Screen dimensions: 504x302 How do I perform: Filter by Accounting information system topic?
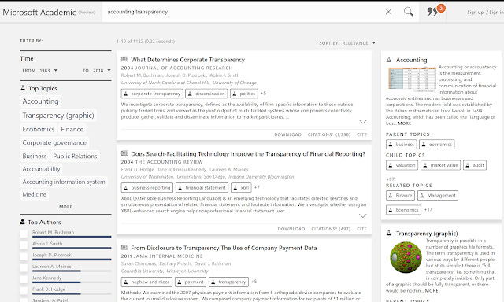click(x=64, y=182)
